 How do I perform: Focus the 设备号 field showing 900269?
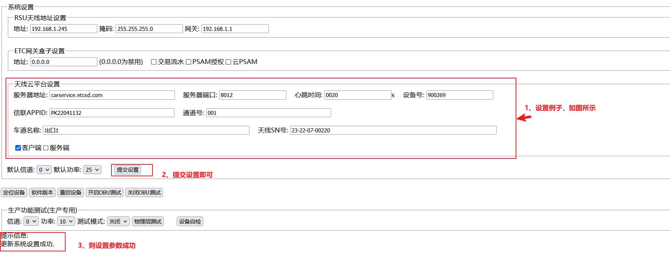click(x=459, y=95)
